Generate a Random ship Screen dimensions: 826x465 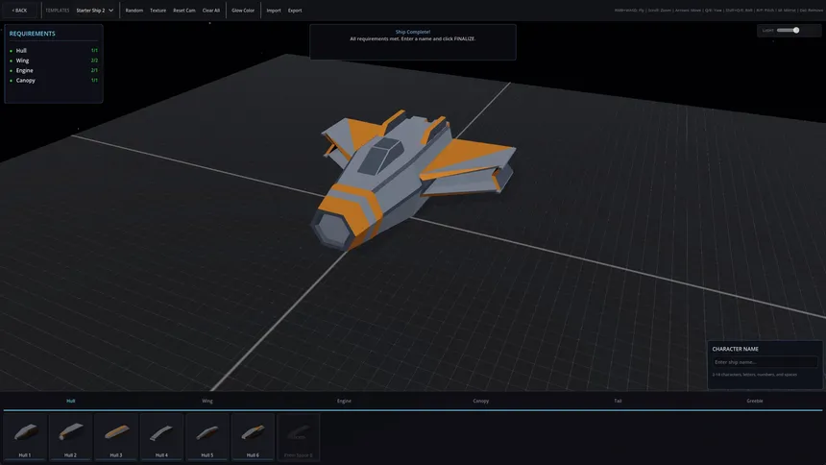pyautogui.click(x=134, y=11)
